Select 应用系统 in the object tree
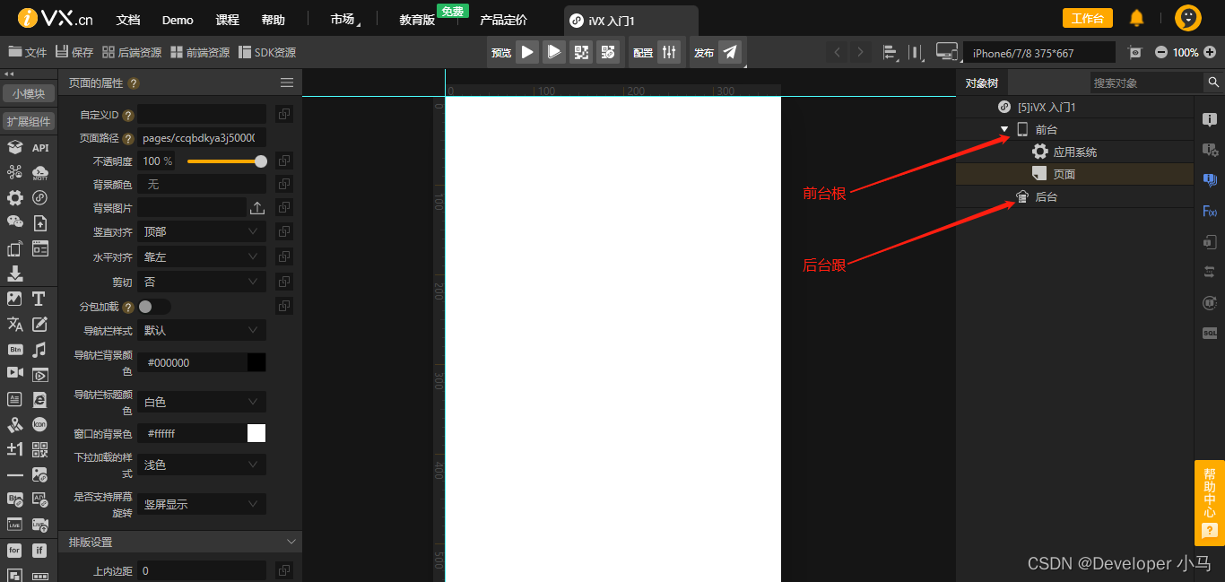This screenshot has width=1225, height=582. pyautogui.click(x=1075, y=152)
